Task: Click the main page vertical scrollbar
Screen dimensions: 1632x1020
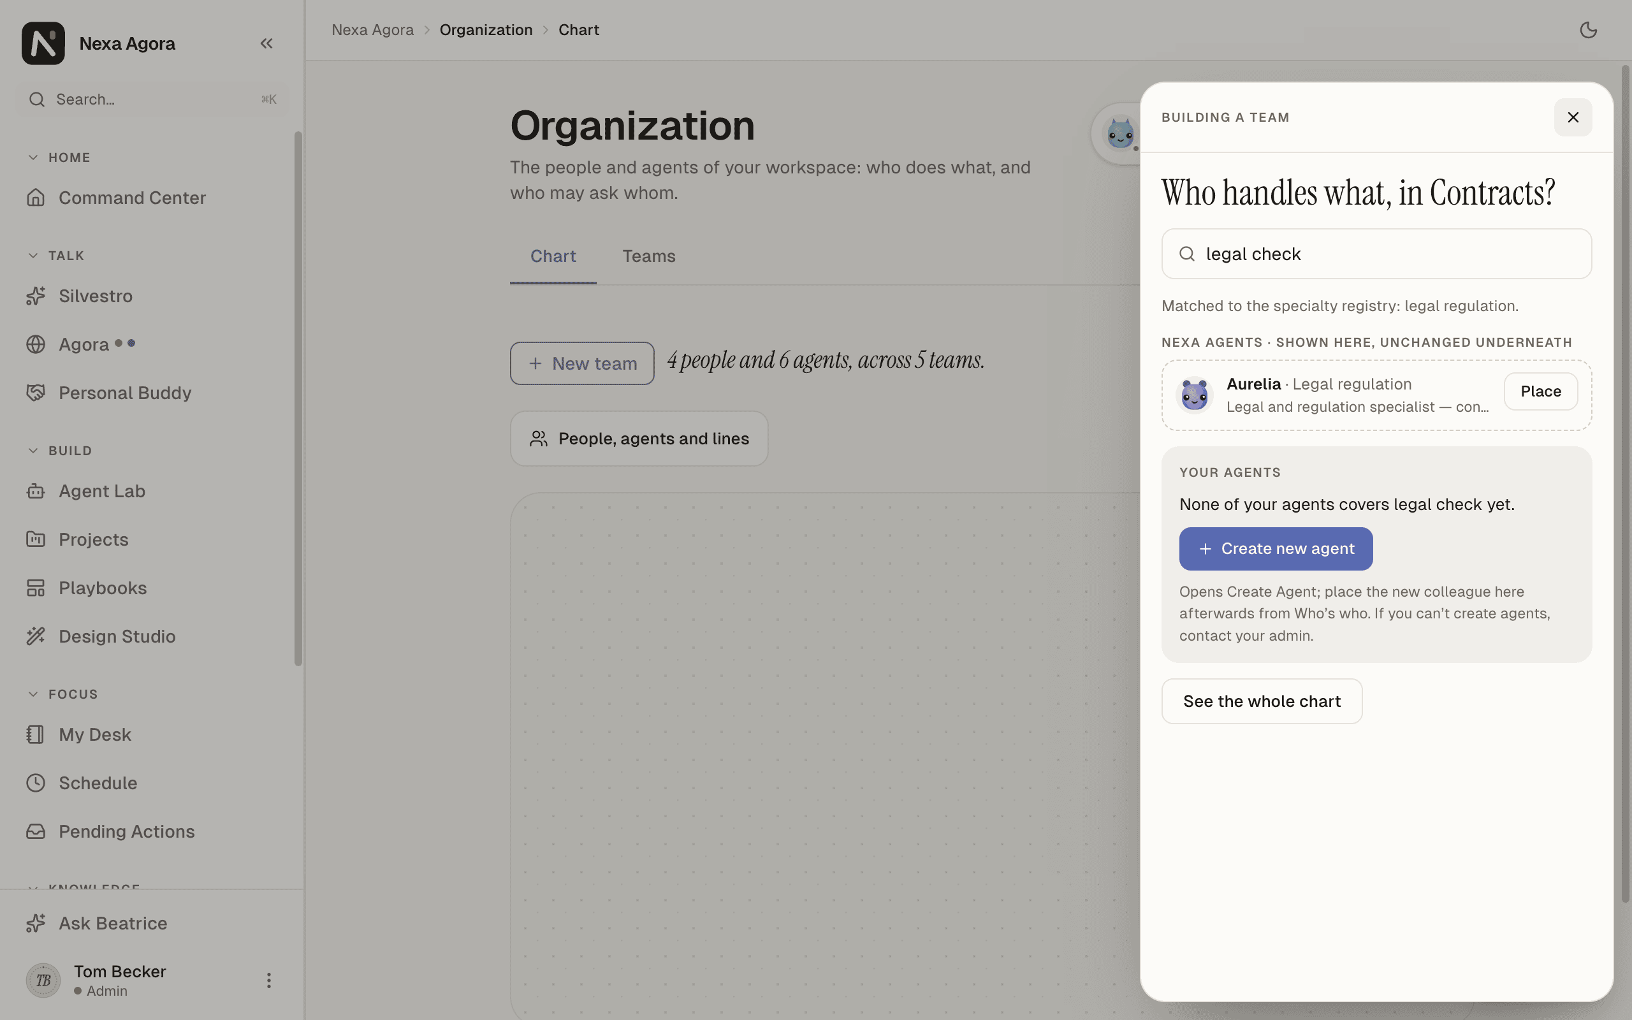Action: (1625, 483)
